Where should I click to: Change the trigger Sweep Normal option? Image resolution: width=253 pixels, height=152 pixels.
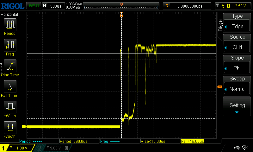click(237, 85)
